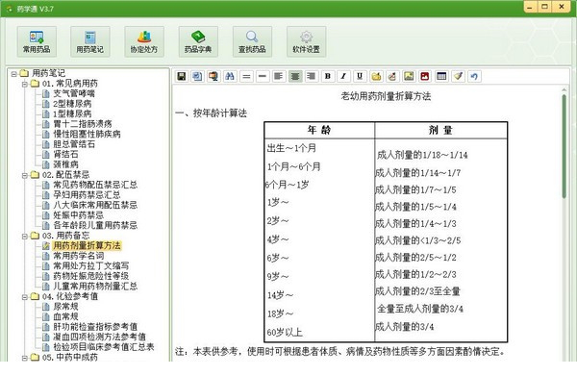Click the brush clear-format icon
This screenshot has width=577, height=376.
coord(458,76)
